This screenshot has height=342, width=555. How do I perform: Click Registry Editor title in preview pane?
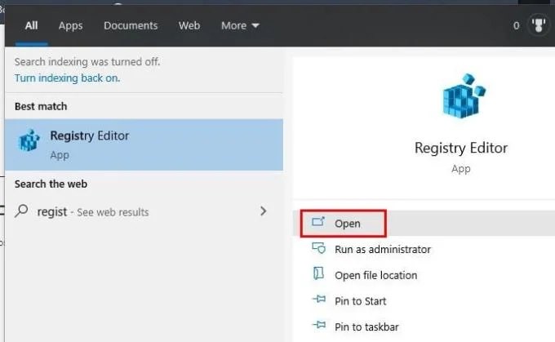[461, 148]
